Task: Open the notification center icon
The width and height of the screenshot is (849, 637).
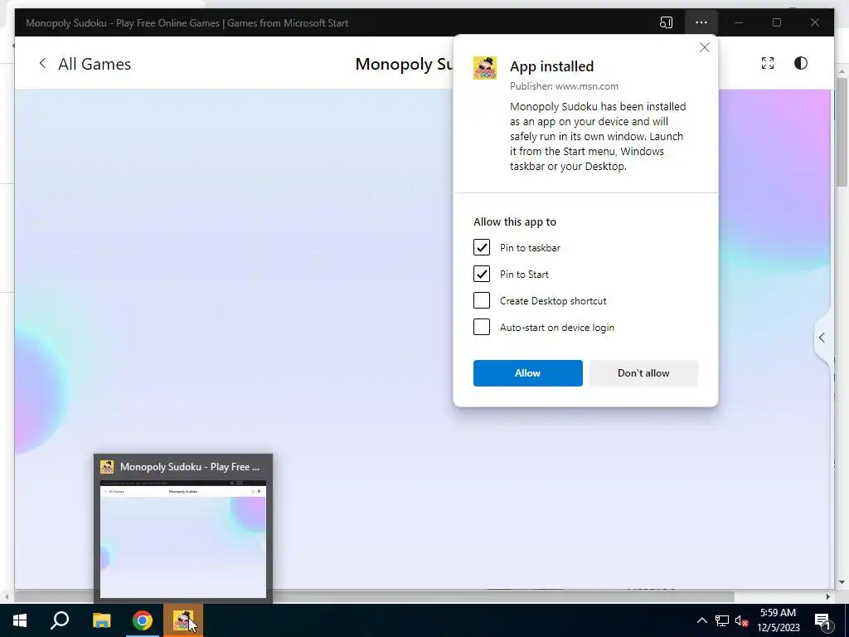Action: (x=822, y=620)
